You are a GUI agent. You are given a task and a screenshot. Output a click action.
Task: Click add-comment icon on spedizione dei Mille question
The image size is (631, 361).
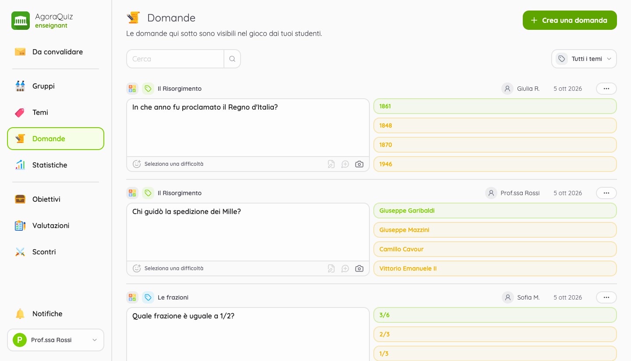345,268
